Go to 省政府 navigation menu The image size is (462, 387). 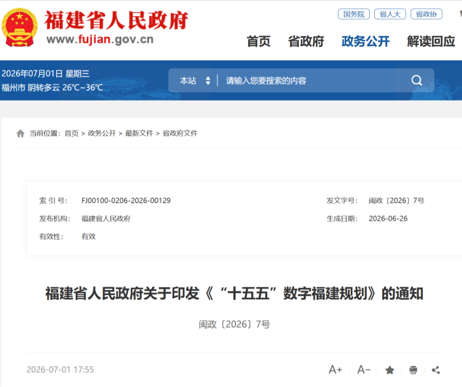[306, 41]
